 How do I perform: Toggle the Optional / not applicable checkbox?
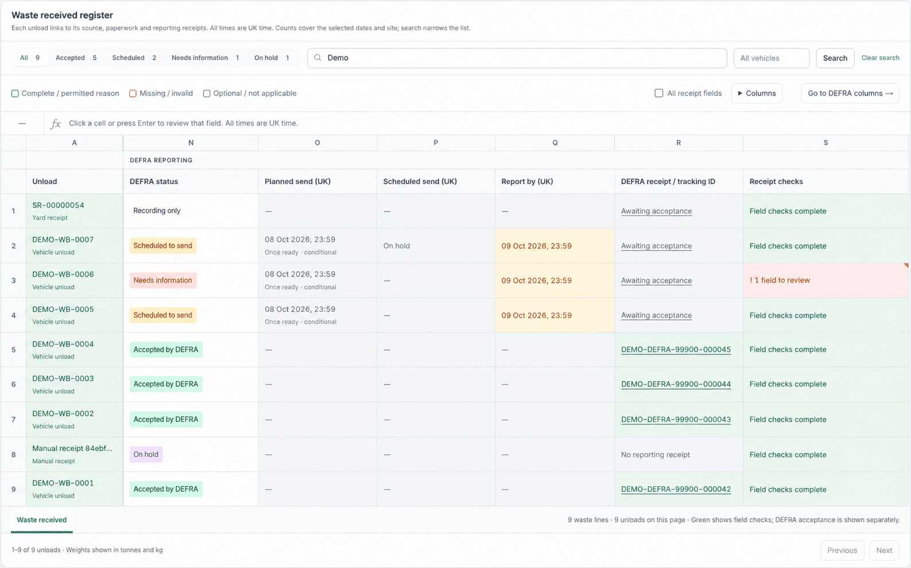point(207,93)
